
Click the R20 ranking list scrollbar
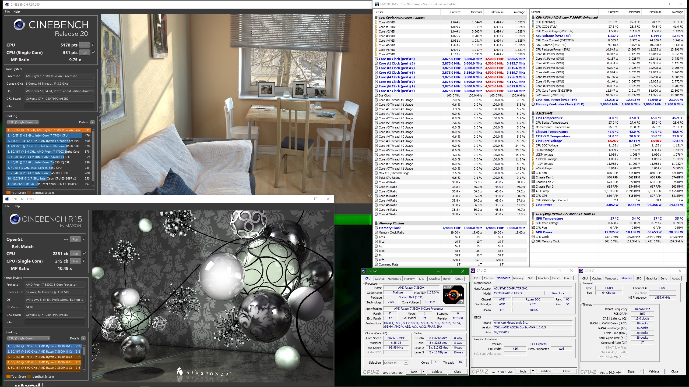tap(93, 156)
